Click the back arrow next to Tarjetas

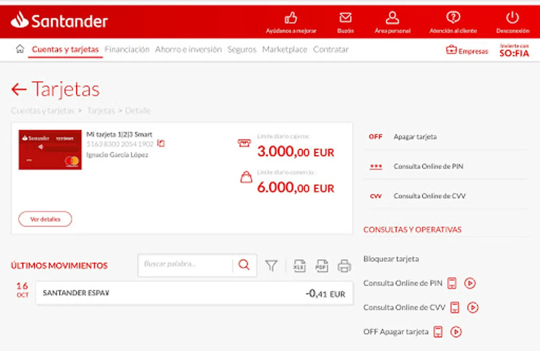click(x=19, y=89)
